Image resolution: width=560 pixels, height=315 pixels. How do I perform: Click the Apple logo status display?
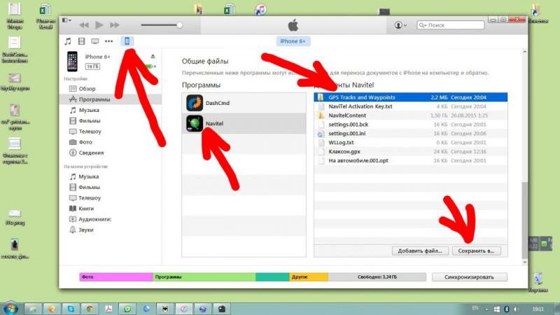(293, 25)
